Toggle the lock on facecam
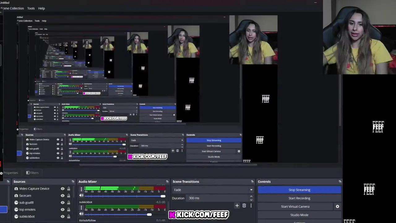396x223 pixels. [68, 196]
